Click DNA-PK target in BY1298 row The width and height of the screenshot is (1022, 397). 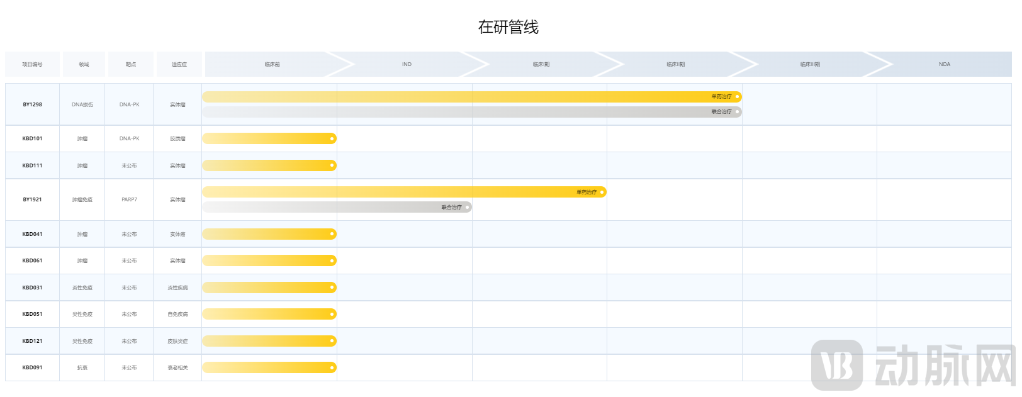(130, 104)
